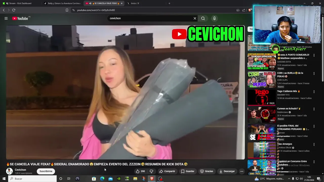This screenshot has width=324, height=182.
Task: Mute the audio icon on the YouTube tab
Action: pyautogui.click(x=90, y=3)
